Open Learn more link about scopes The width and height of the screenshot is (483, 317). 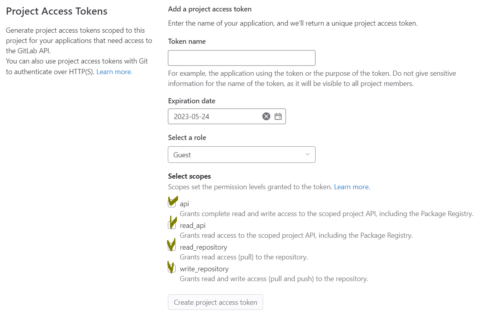pos(352,187)
